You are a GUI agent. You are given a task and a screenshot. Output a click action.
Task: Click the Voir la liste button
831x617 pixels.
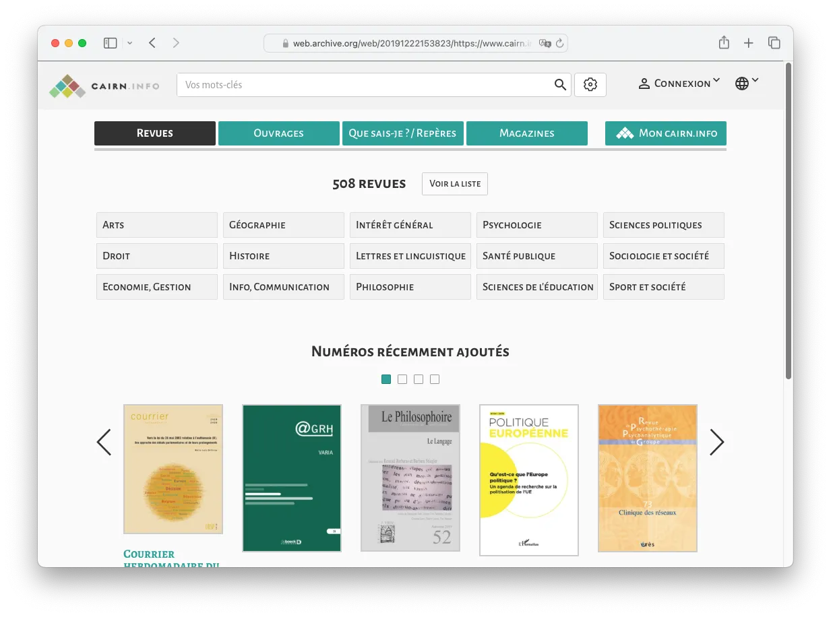[x=455, y=184]
